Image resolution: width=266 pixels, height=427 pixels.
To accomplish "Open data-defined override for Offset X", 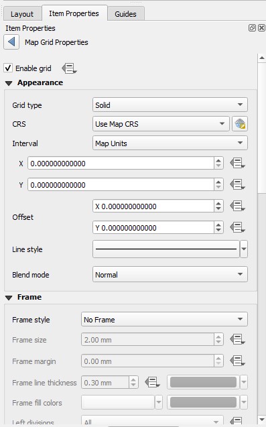I will tap(237, 206).
